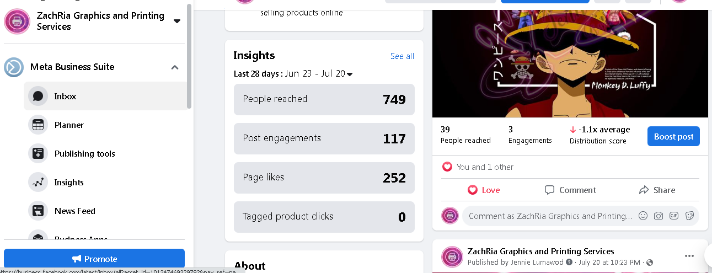Click the Promote button
Viewport: 712px width, 273px height.
[94, 259]
